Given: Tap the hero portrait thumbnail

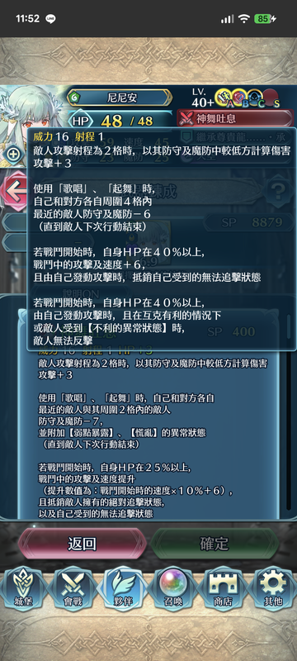Looking at the screenshot, I should coord(31,106).
